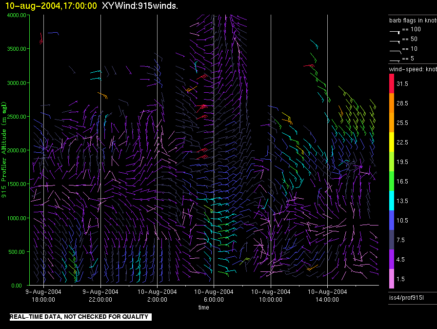The width and height of the screenshot is (437, 329).
Task: Click the 10-Aug-2004 10:00:00 time label
Action: pos(271,295)
